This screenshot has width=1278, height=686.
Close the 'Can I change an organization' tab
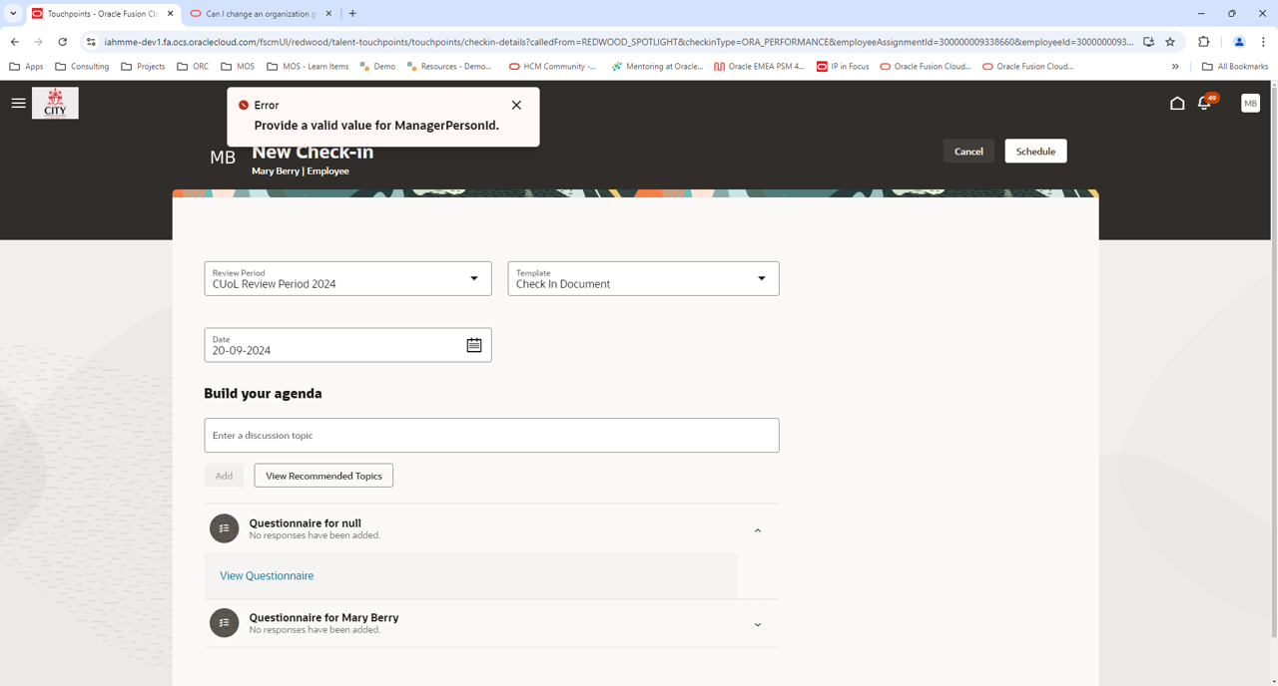[x=328, y=14]
